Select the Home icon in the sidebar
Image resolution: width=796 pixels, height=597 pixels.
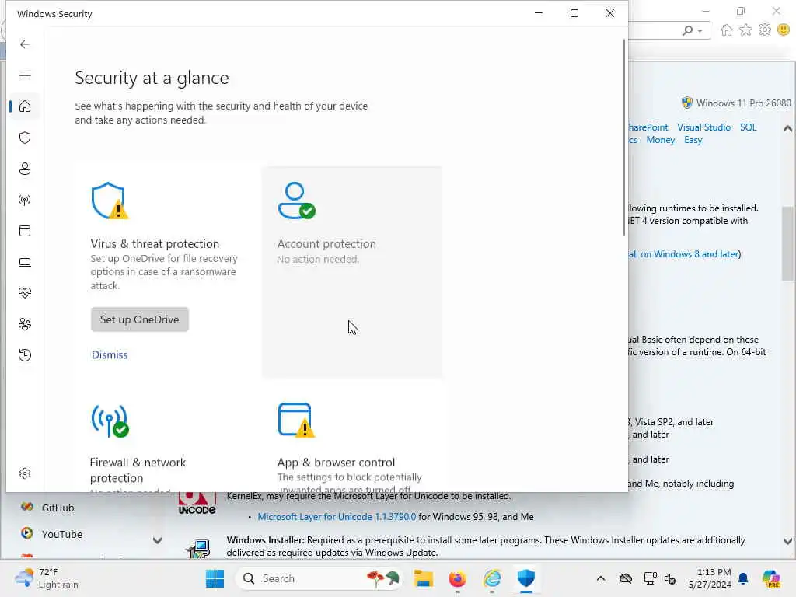24,106
